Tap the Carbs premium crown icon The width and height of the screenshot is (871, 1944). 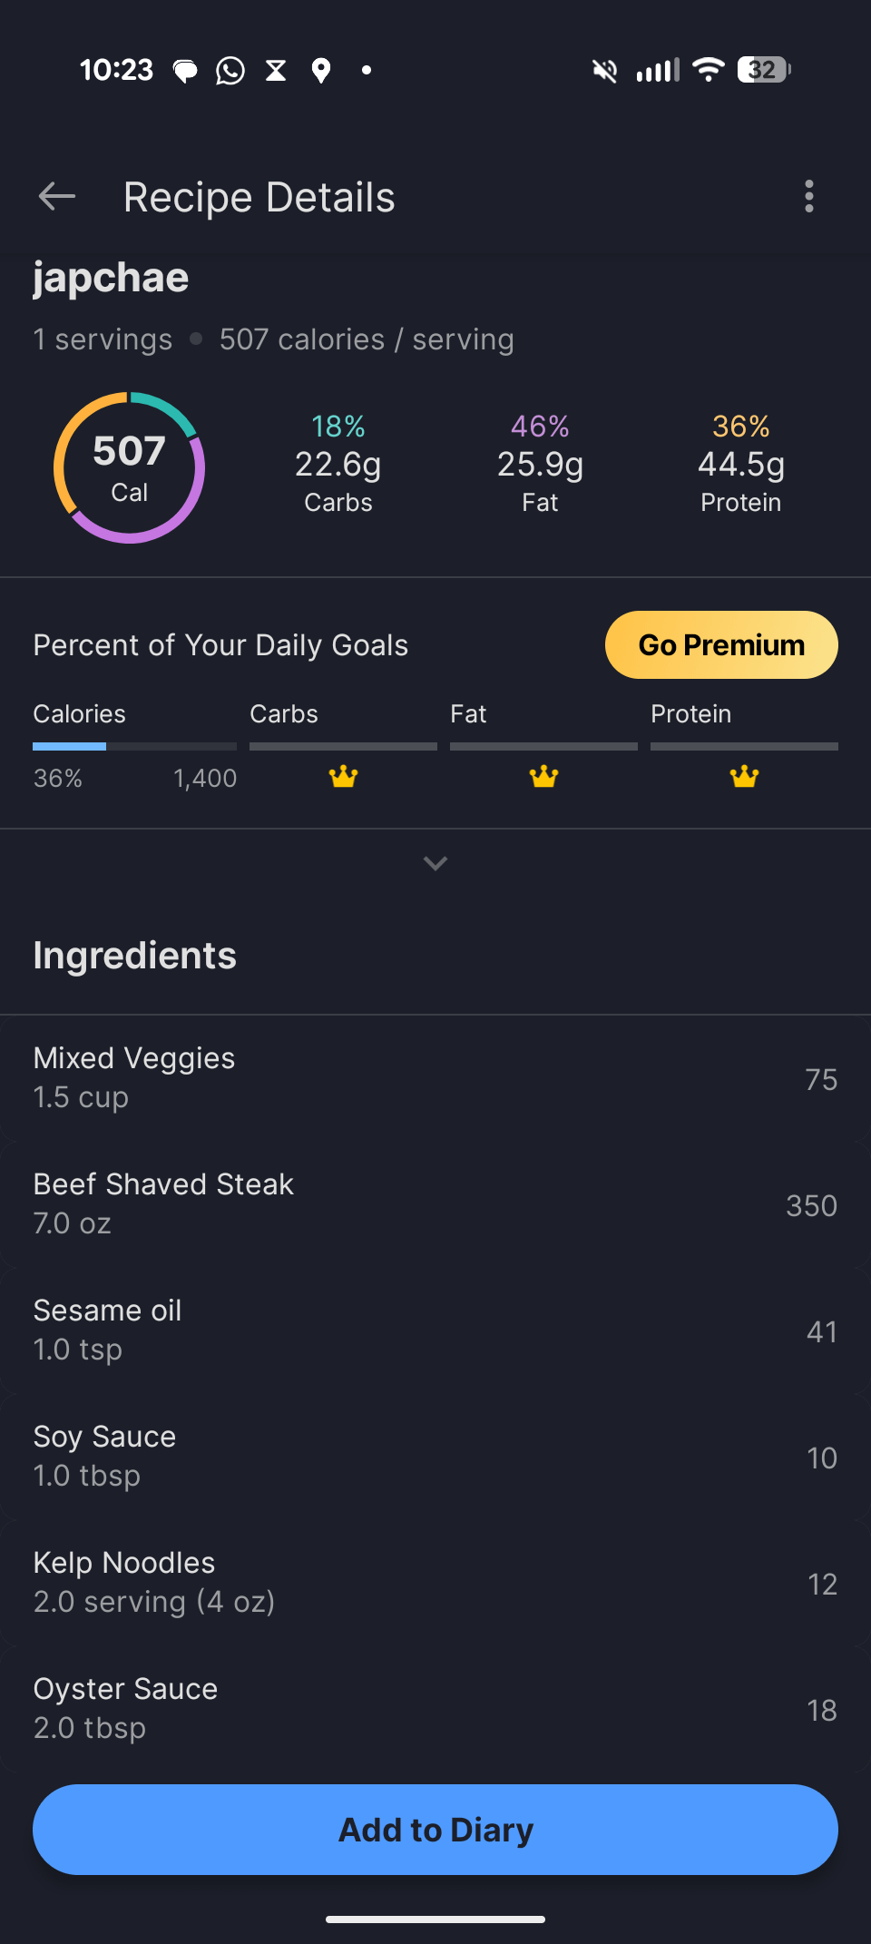point(343,777)
